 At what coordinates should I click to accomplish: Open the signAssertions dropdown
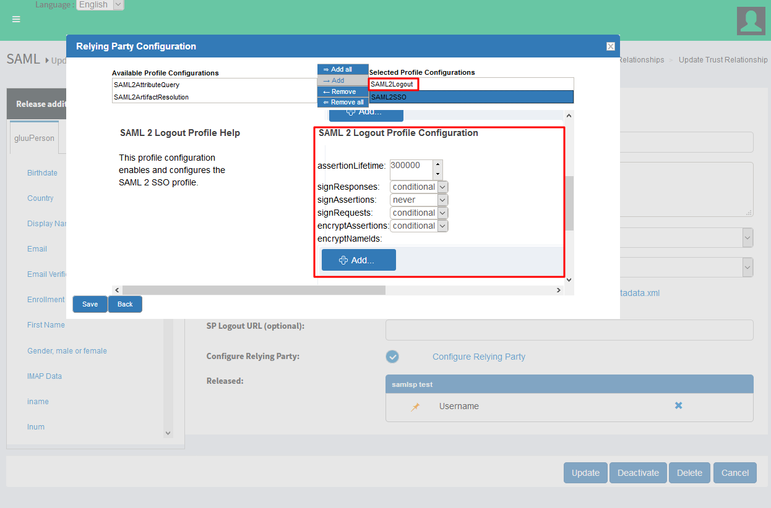[x=419, y=200]
